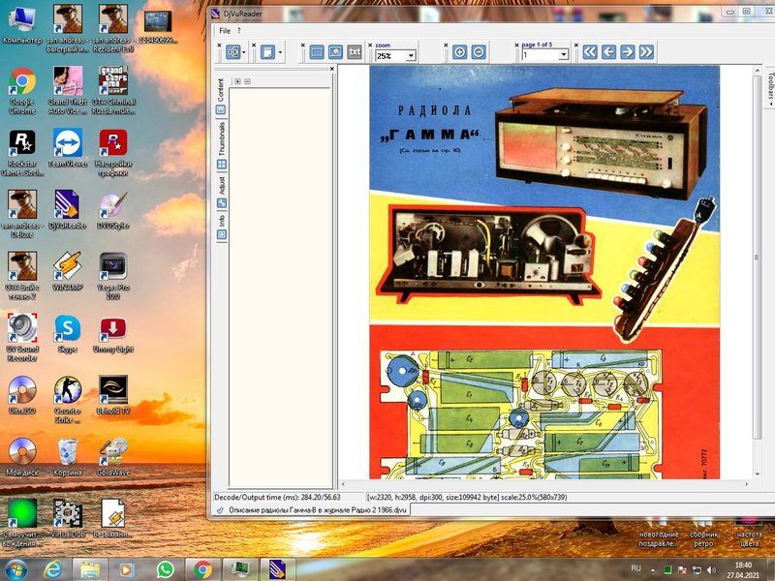775x581 pixels.
Task: Click the zoom in magnifier button
Action: 459,52
